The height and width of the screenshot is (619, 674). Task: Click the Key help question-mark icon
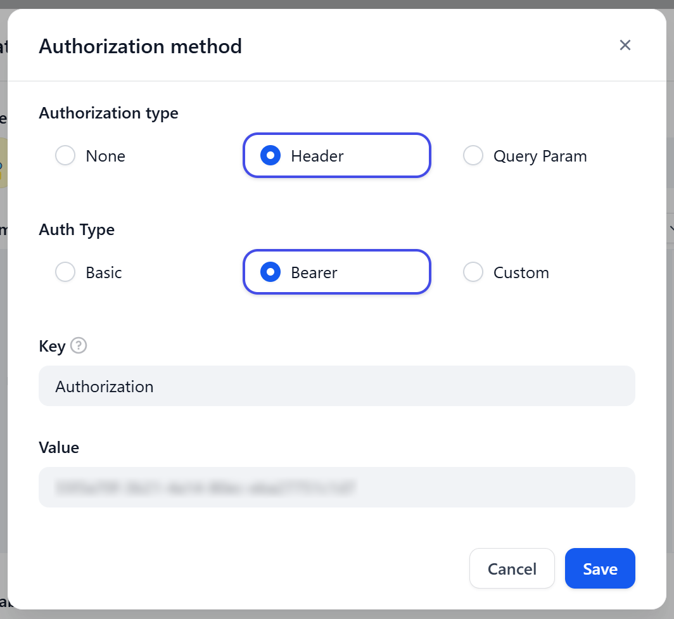(x=79, y=346)
